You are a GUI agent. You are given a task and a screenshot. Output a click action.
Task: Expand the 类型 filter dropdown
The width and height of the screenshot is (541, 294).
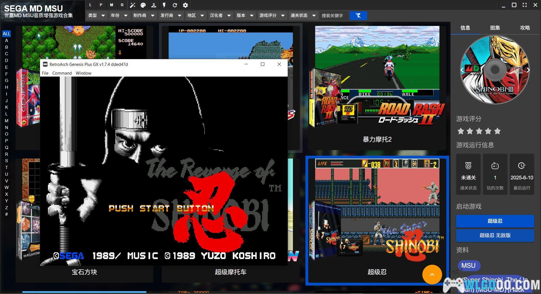point(96,15)
